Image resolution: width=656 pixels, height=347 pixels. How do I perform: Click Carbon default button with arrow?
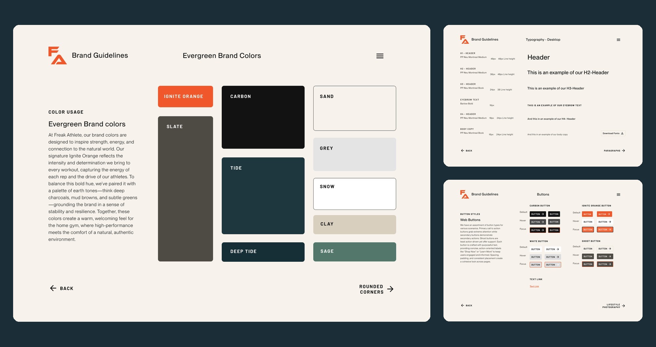538,214
